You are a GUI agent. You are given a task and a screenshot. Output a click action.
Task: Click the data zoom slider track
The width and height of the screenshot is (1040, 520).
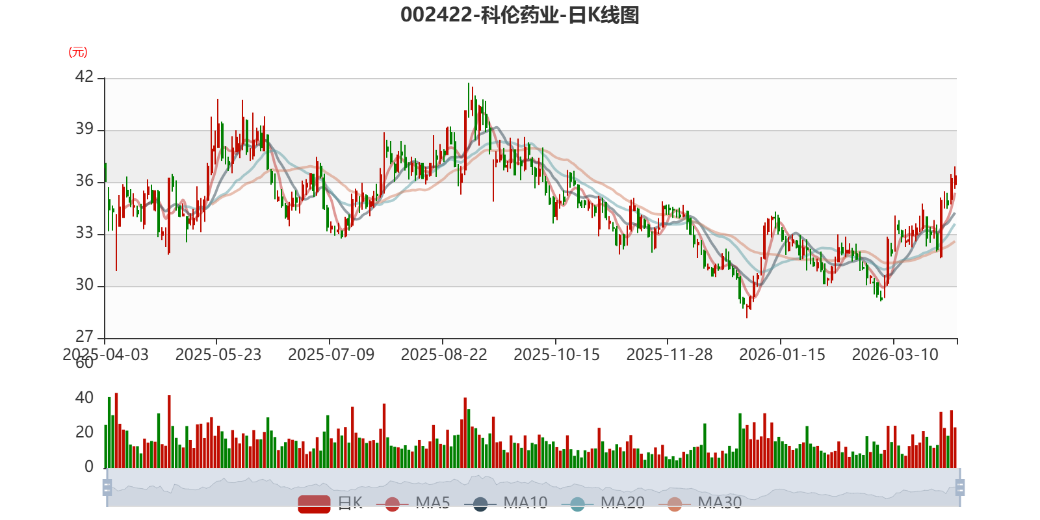click(x=533, y=487)
